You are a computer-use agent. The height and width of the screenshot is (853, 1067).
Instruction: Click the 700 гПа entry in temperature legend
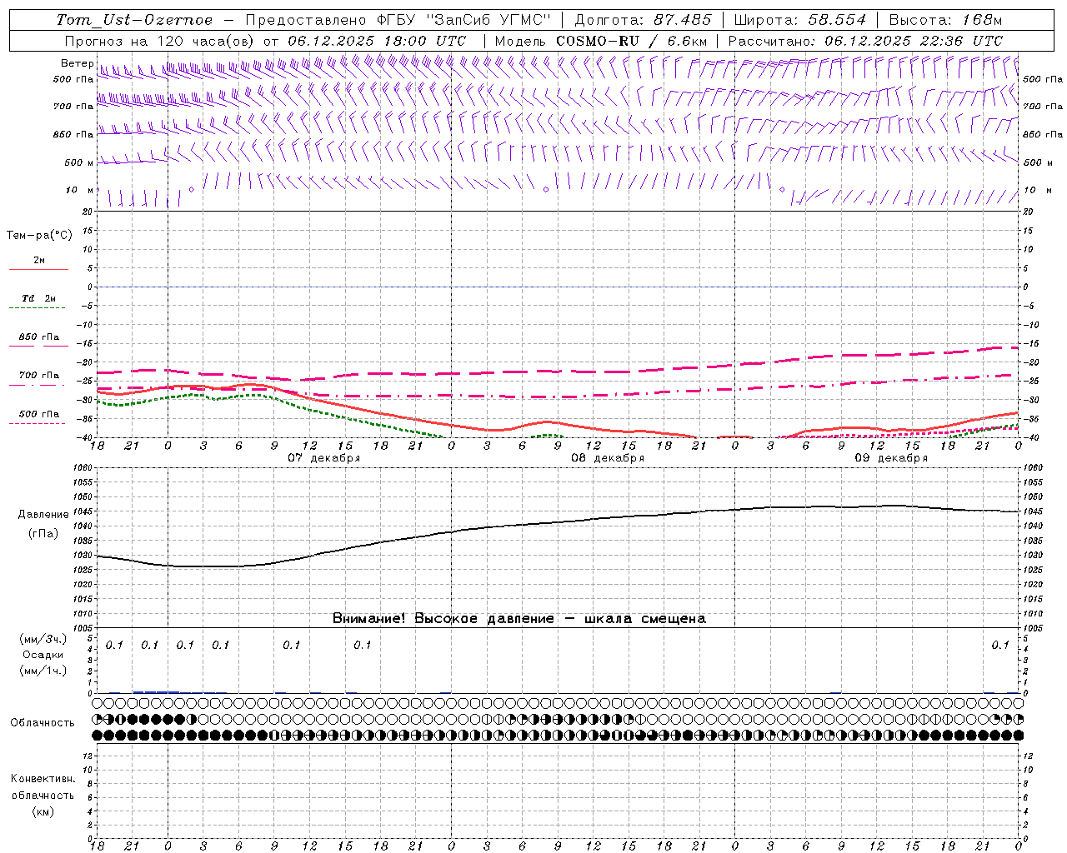(x=39, y=376)
